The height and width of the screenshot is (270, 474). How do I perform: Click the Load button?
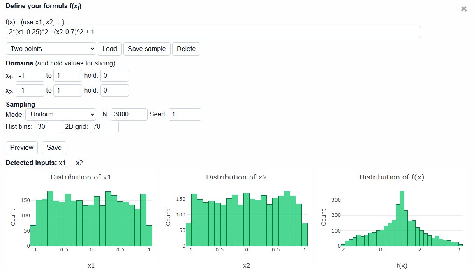point(109,49)
